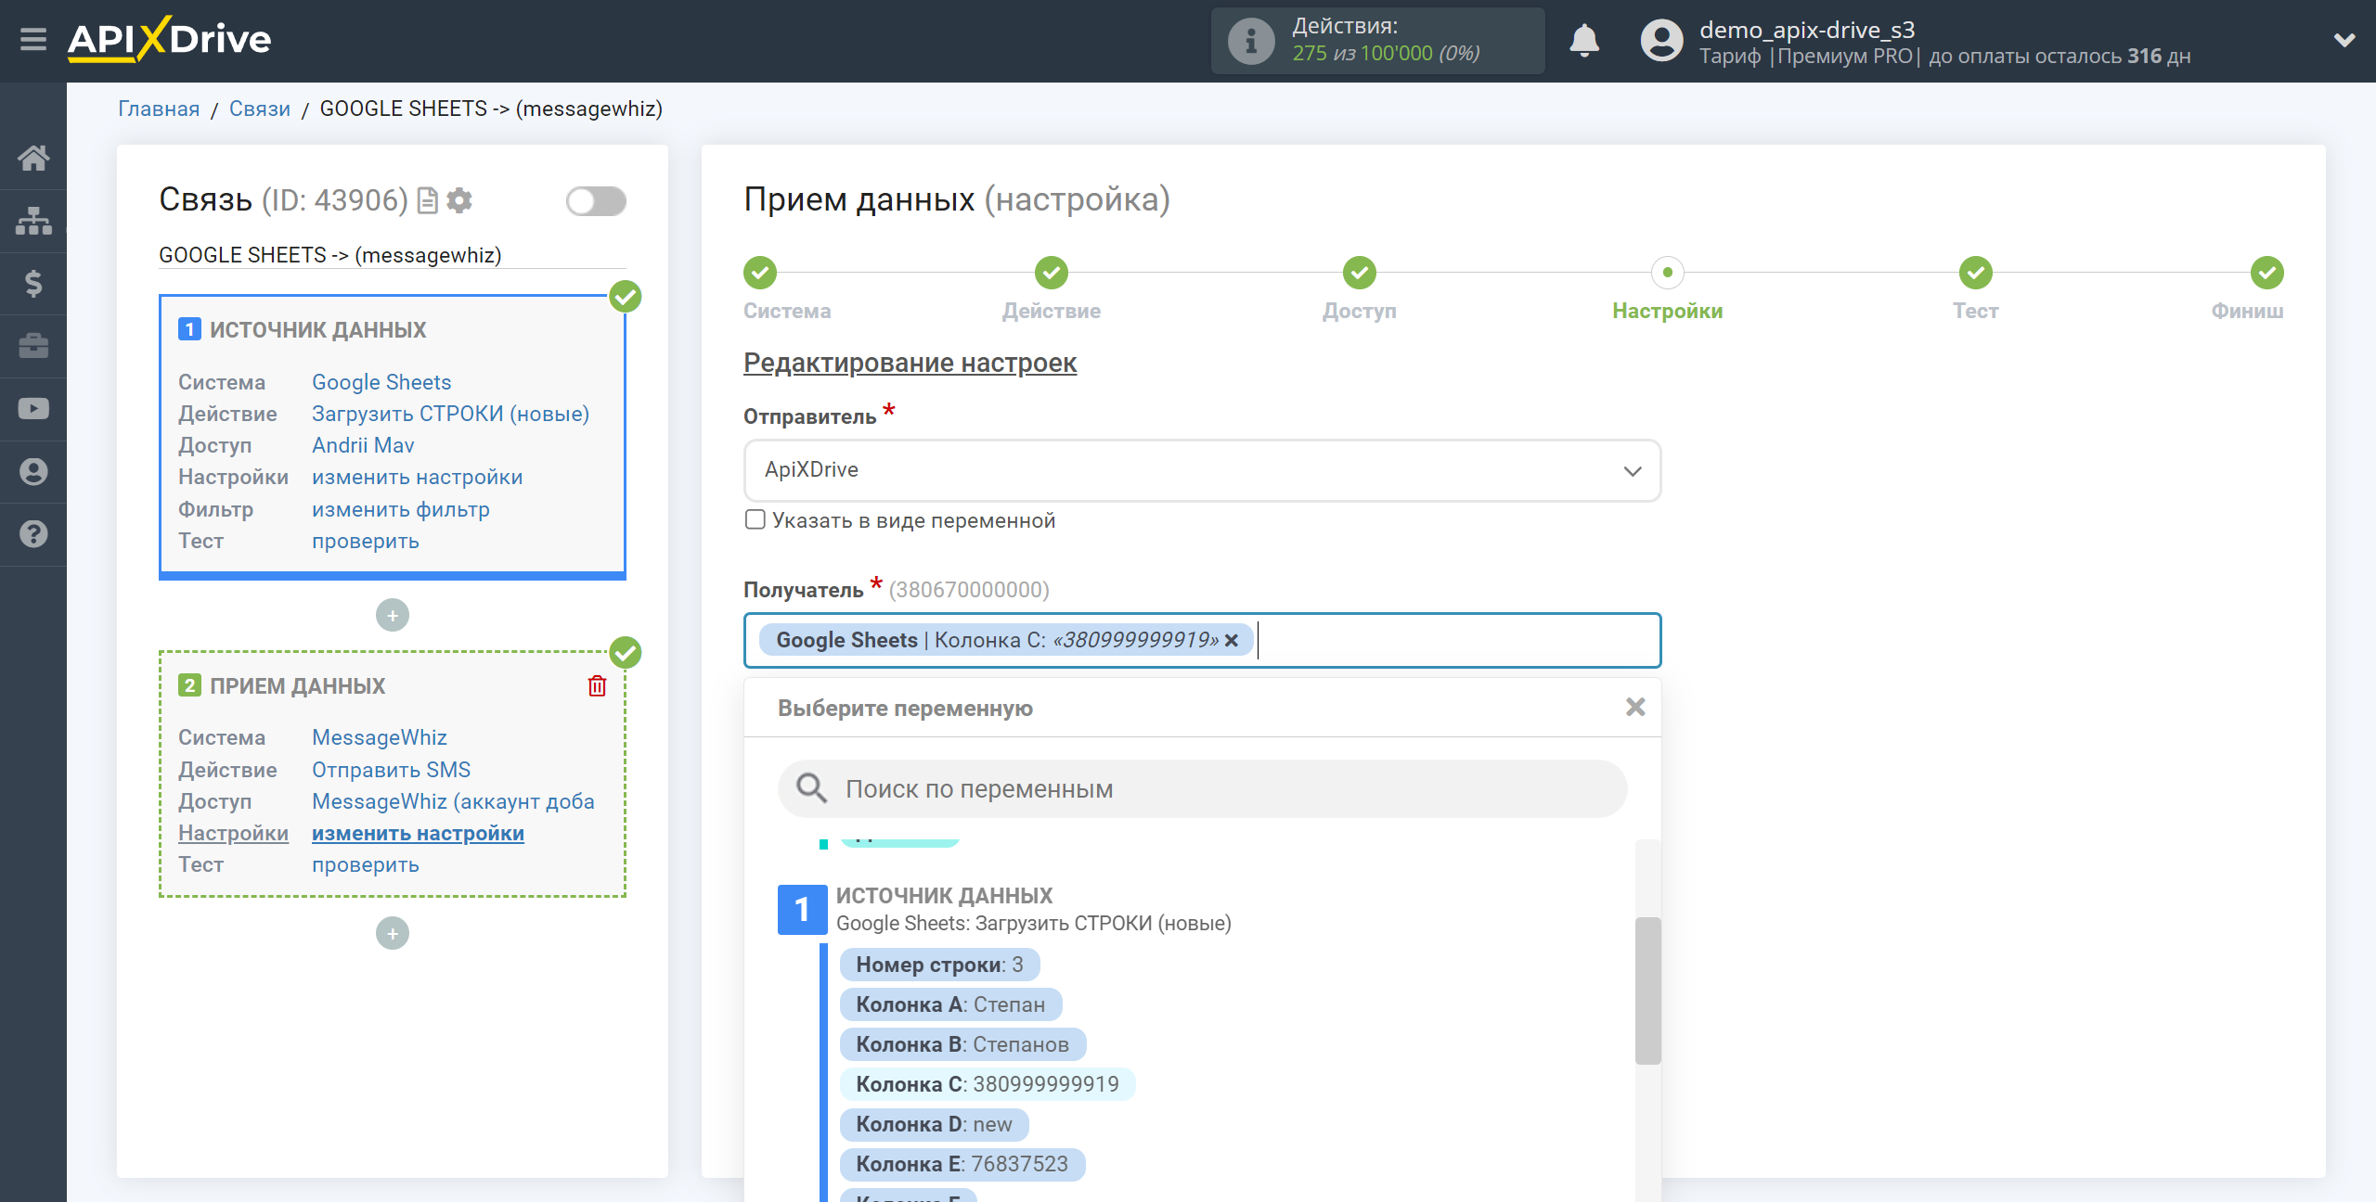
Task: Expand the account dropdown chevron
Action: (x=2344, y=40)
